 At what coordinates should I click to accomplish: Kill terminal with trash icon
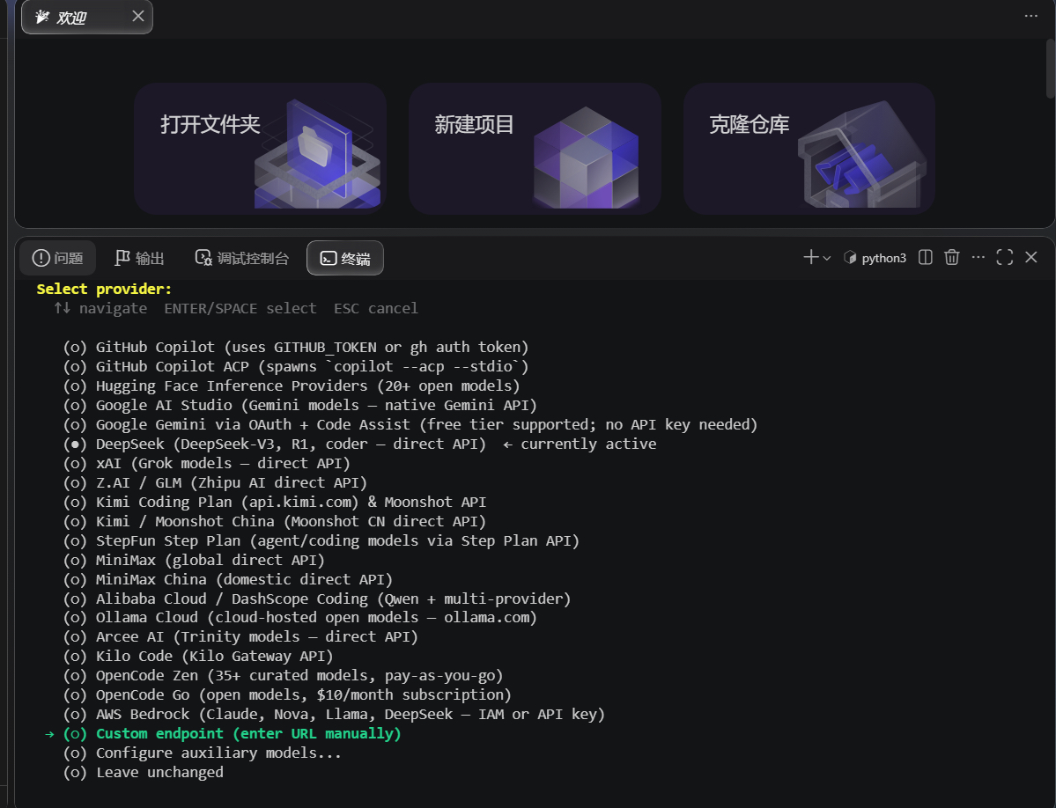pyautogui.click(x=951, y=257)
